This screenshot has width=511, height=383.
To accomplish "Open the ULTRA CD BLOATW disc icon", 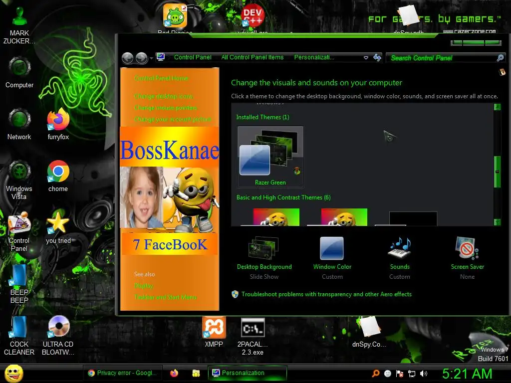I will point(58,336).
